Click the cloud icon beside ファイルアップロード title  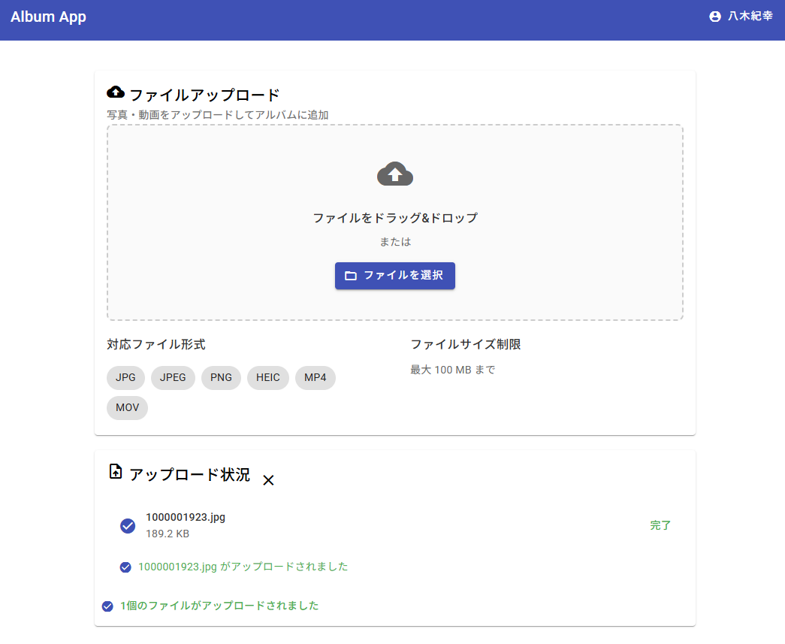(116, 92)
